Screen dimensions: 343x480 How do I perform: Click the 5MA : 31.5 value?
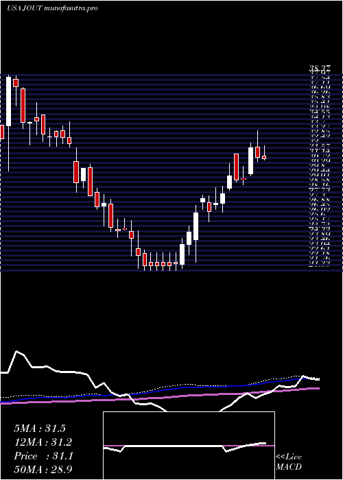click(40, 429)
